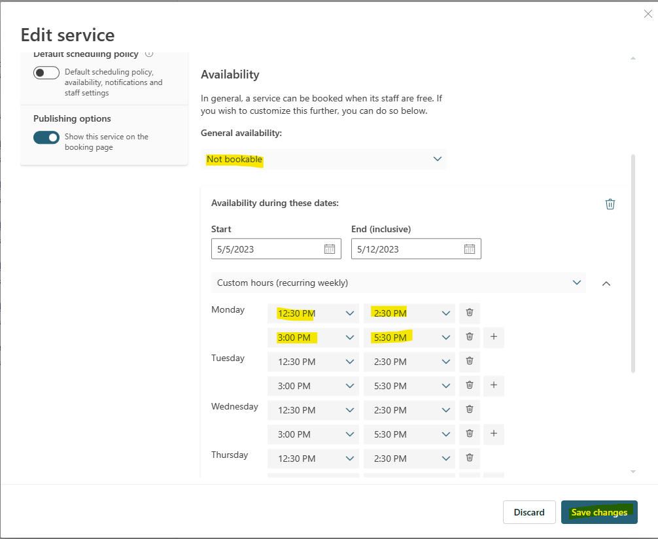Open Monday 12:30 PM start time dropdown
This screenshot has height=539, width=658.
pyautogui.click(x=313, y=313)
